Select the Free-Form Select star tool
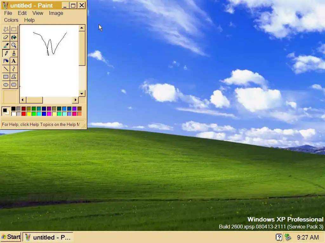325x243 pixels. click(6, 29)
